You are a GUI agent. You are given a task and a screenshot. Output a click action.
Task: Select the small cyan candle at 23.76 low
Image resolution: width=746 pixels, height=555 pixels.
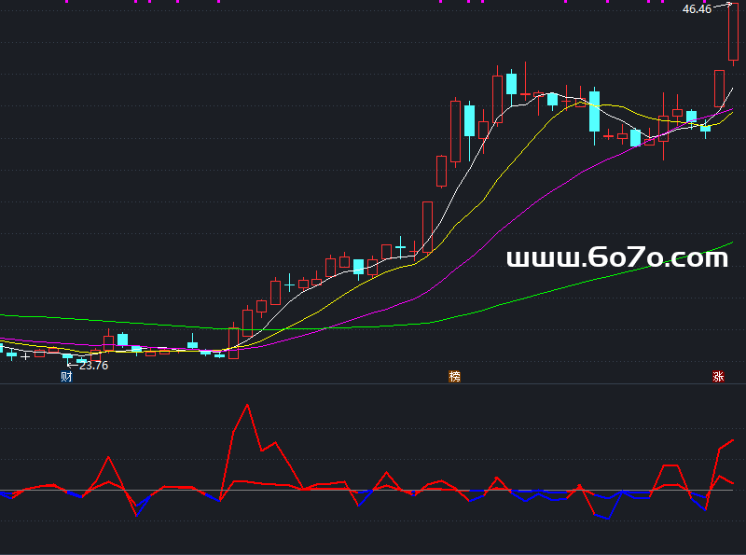coord(67,355)
